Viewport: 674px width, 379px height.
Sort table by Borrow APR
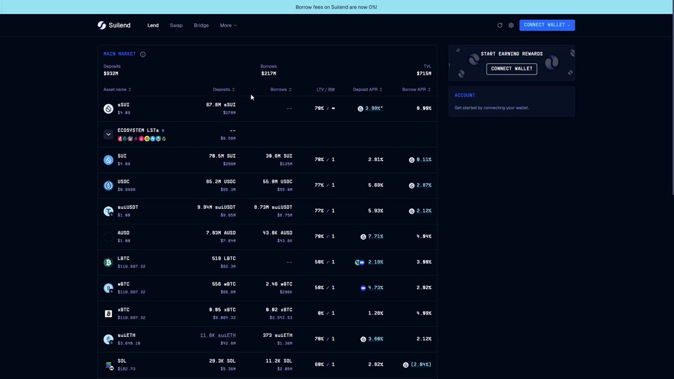(x=417, y=89)
